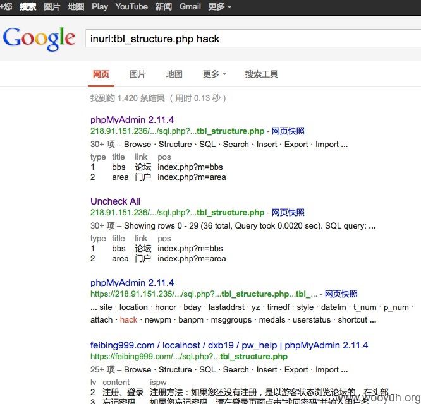The width and height of the screenshot is (421, 404).
Task: Click the first result's green 218.91.151.236 URL
Action: point(177,131)
